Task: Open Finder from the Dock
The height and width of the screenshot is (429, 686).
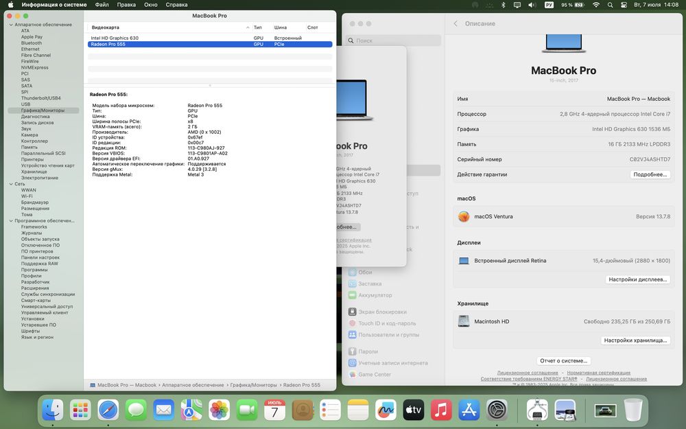Action: point(53,410)
